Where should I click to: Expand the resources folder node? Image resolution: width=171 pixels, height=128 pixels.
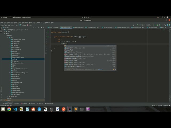point(8,96)
